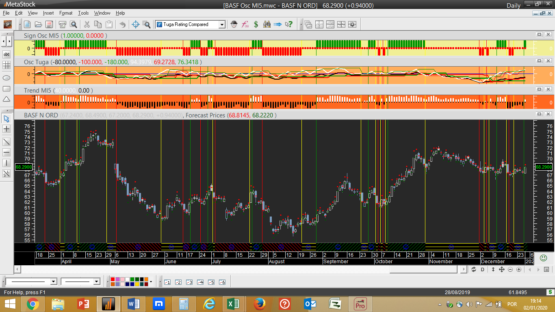Select the ellipse drawing tool
This screenshot has height=312, width=555.
[x=7, y=78]
